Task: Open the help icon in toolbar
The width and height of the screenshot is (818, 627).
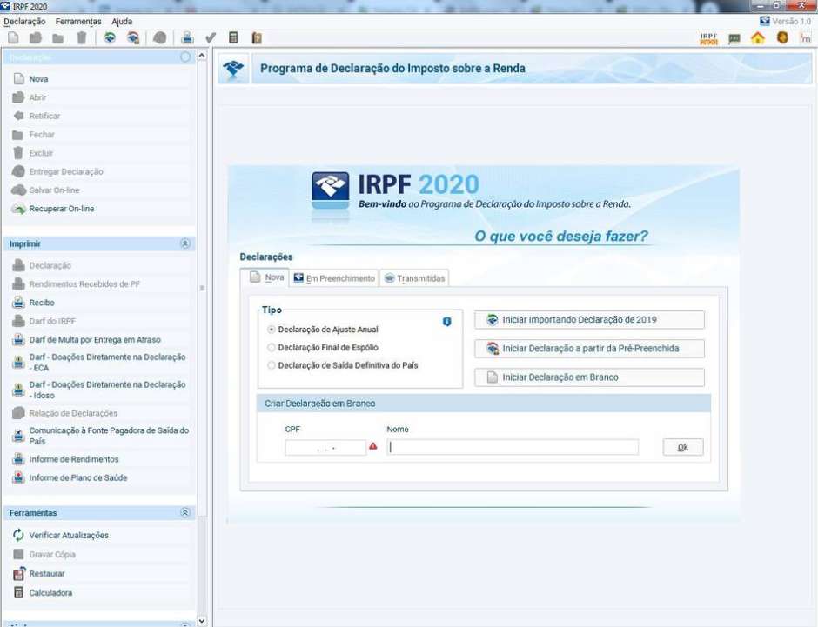Action: tap(257, 37)
